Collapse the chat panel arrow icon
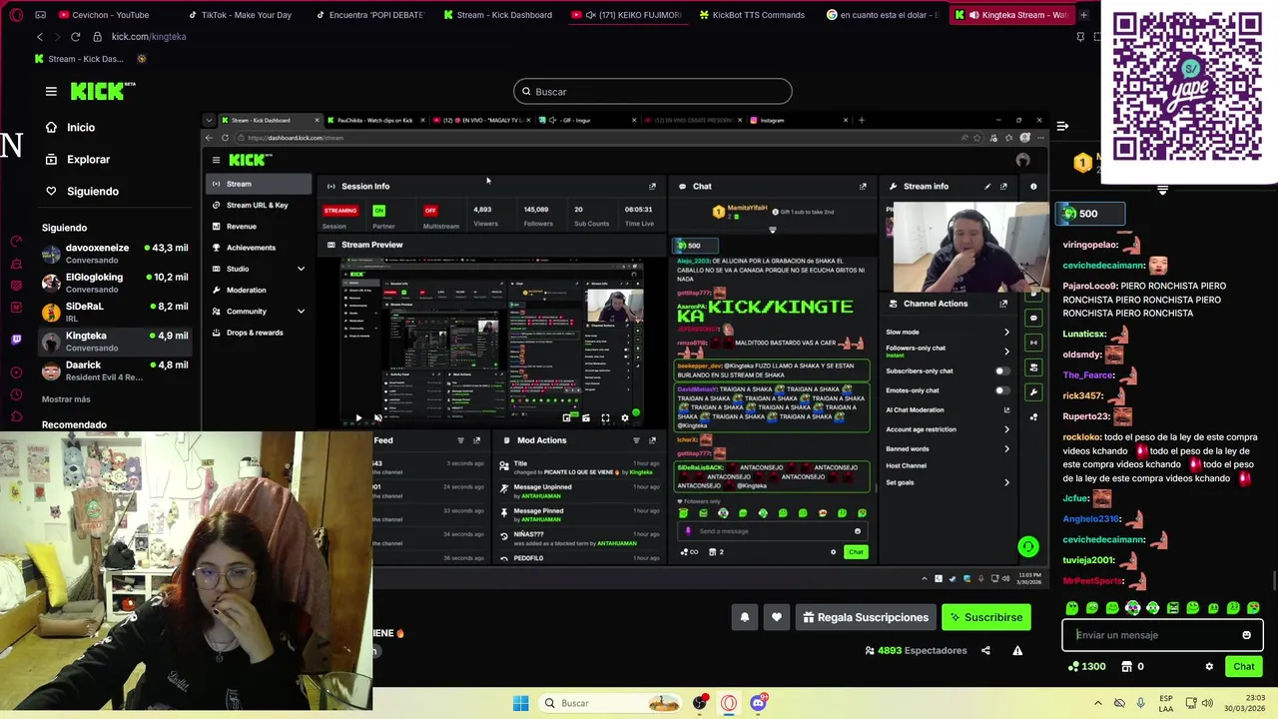 1062,127
